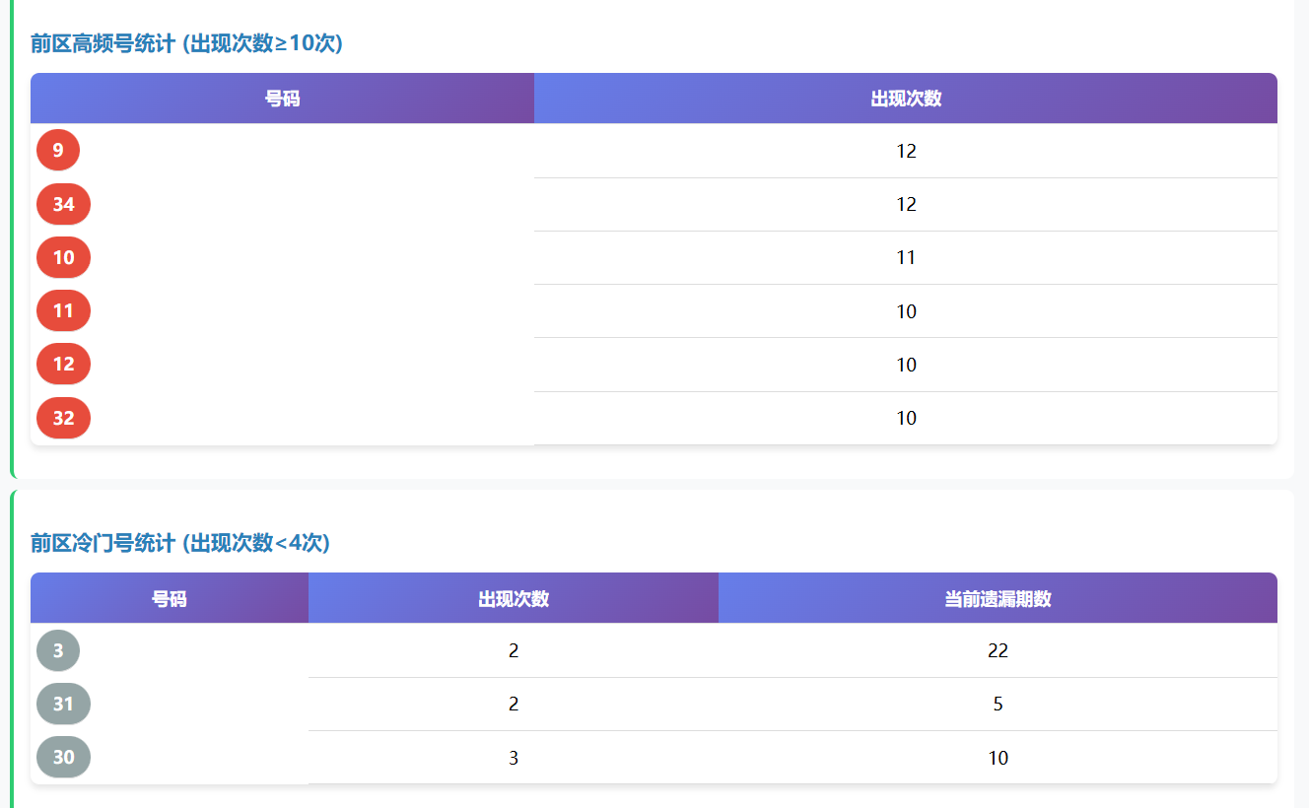Click the red number 34 ball

pyautogui.click(x=63, y=204)
